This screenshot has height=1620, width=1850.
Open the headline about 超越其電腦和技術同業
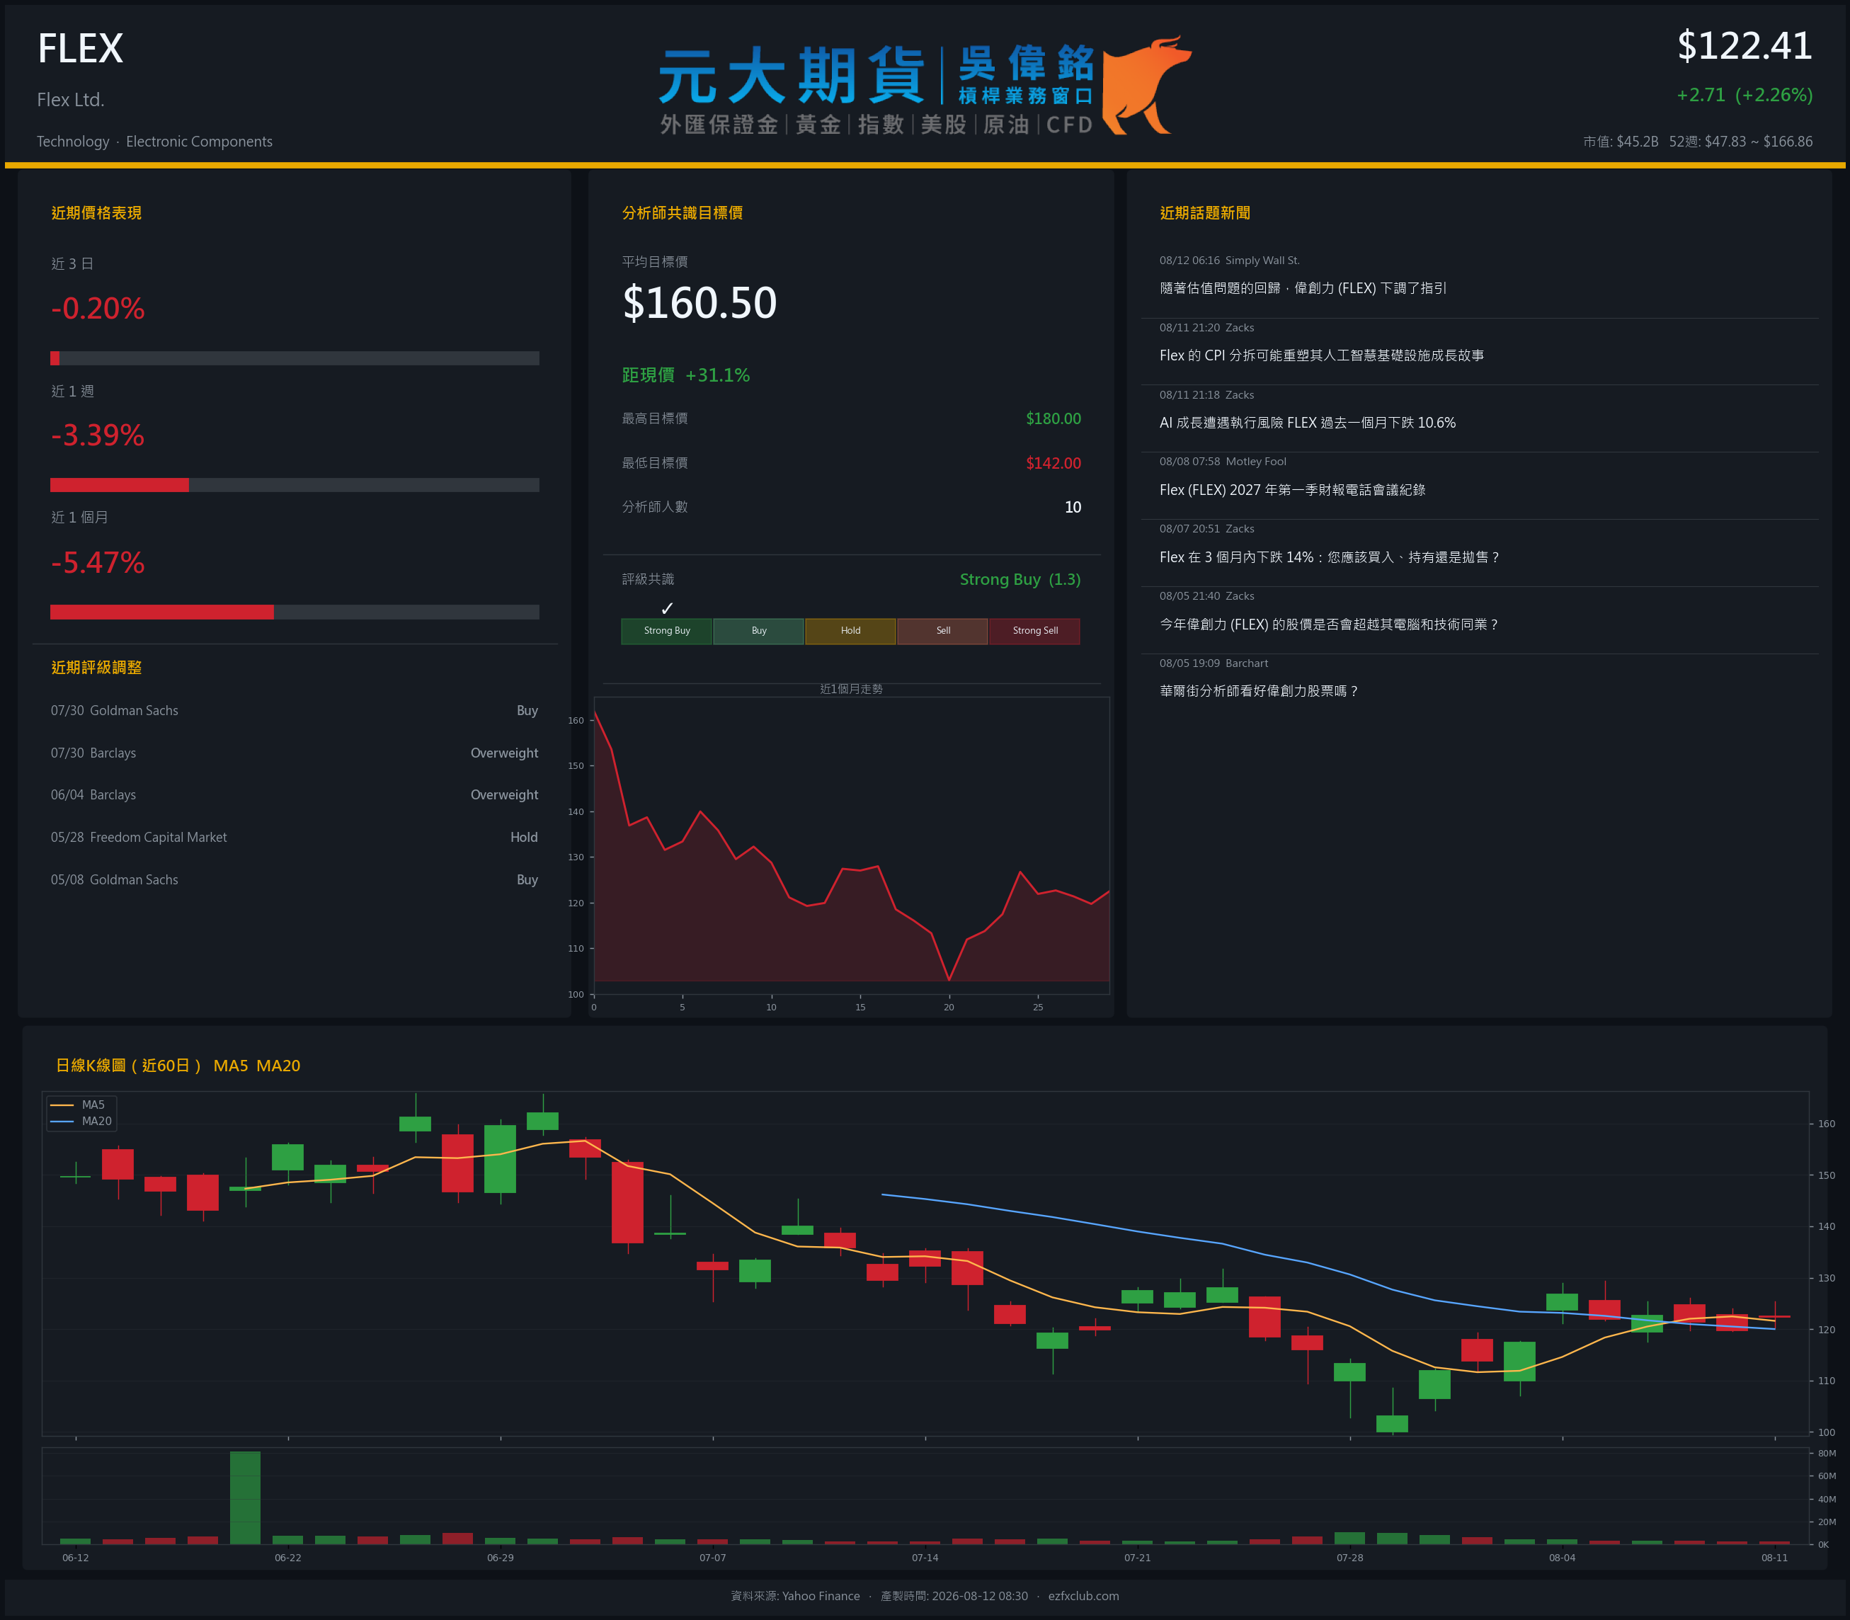pos(1328,624)
